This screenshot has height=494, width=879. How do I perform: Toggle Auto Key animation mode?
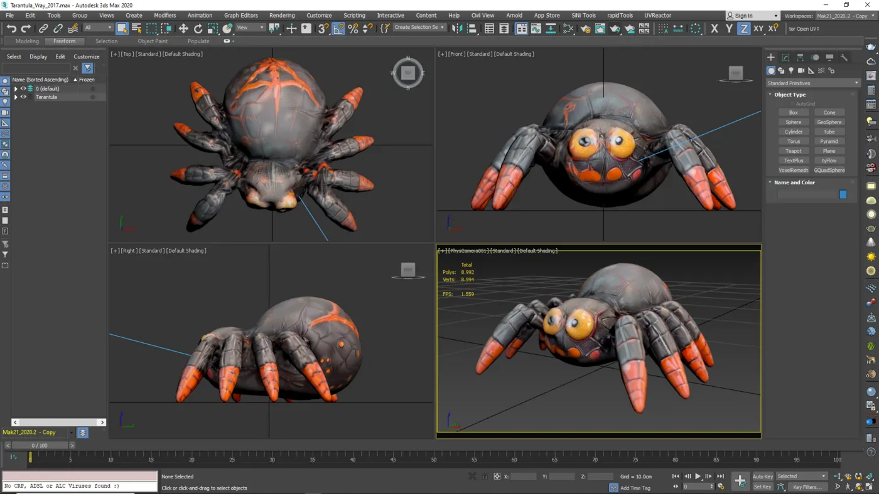coord(762,476)
